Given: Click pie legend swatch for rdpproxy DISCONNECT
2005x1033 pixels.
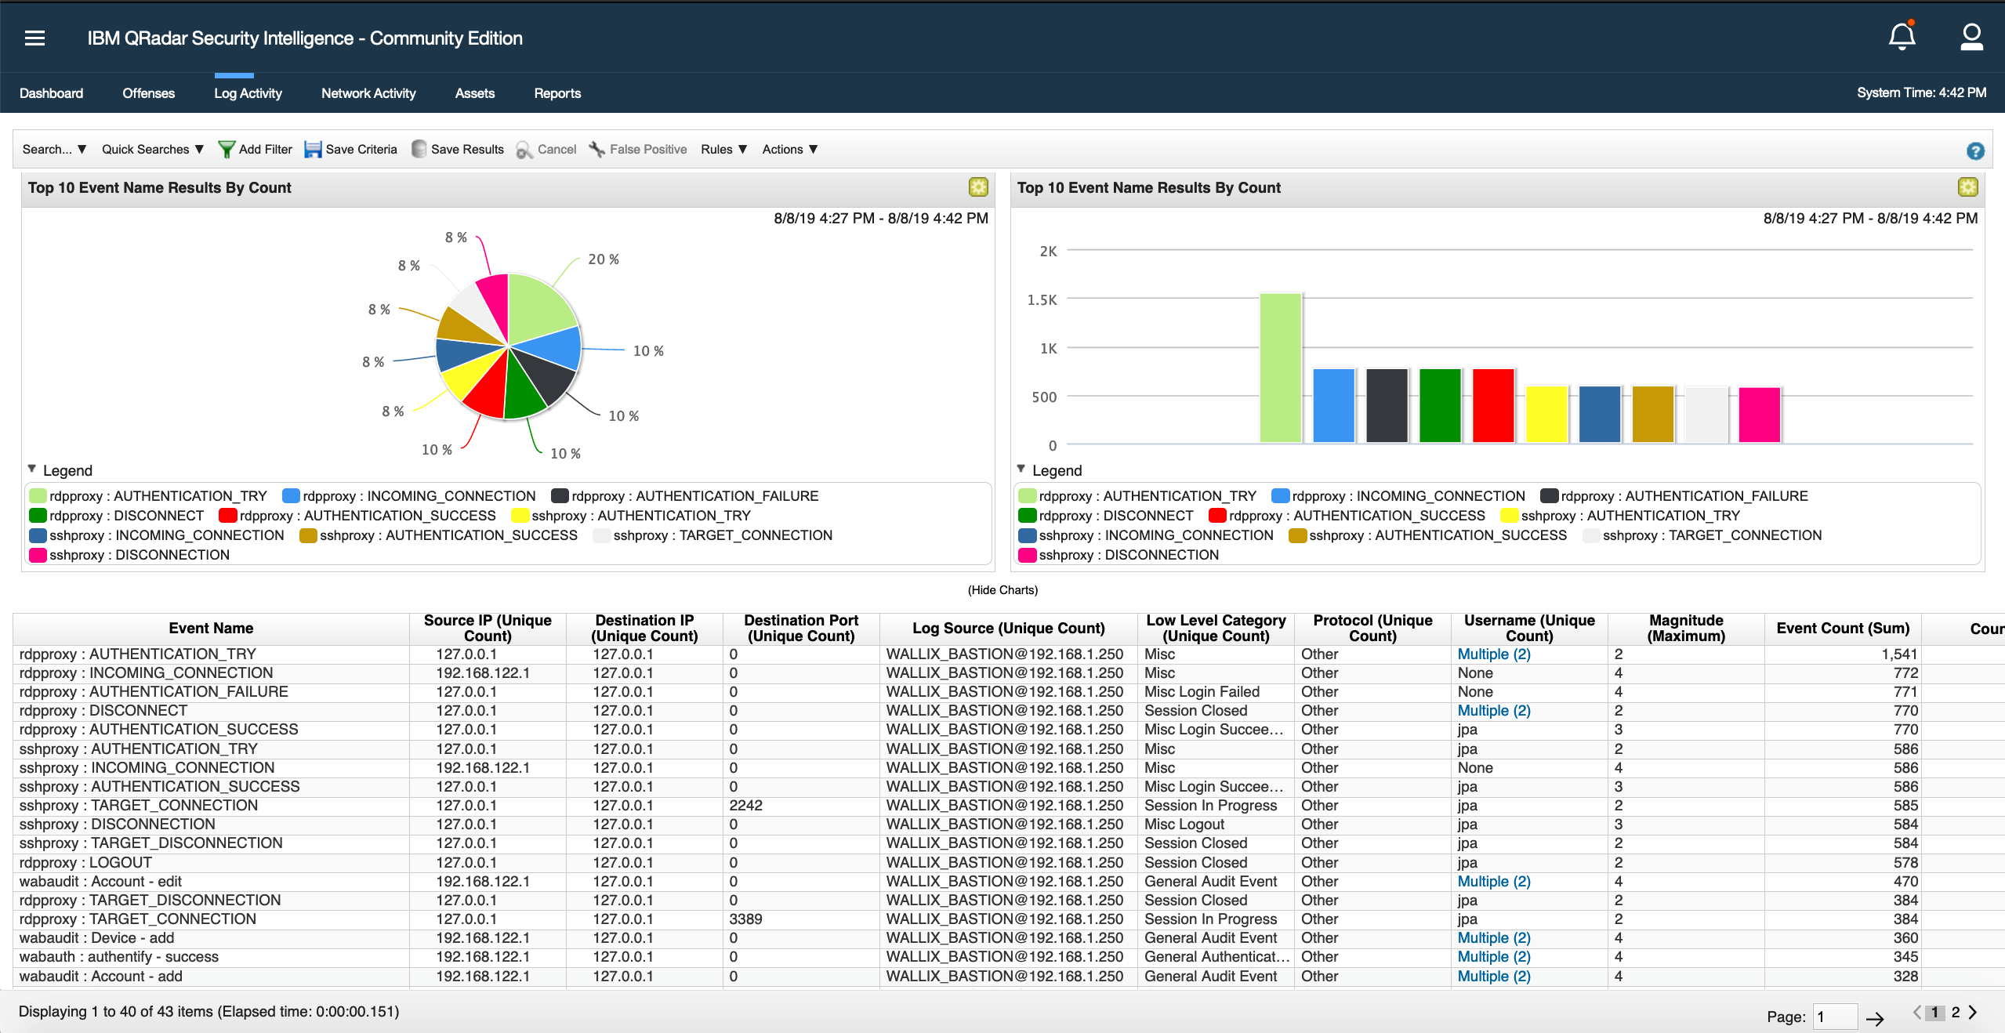Looking at the screenshot, I should click(38, 516).
